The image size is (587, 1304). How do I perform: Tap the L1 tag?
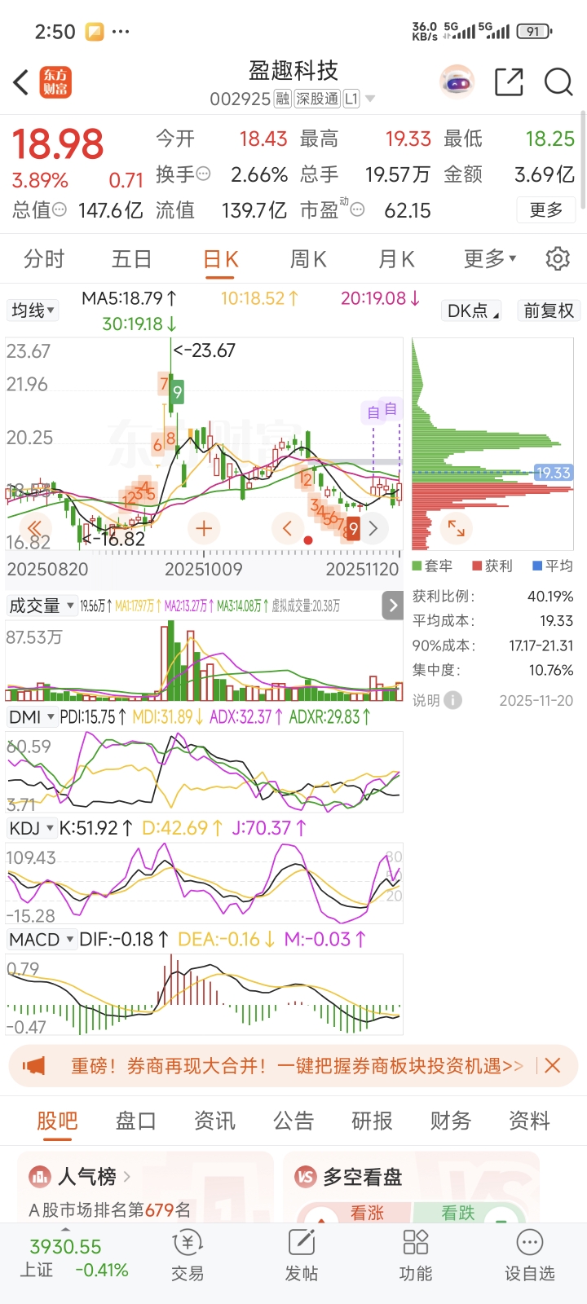pyautogui.click(x=351, y=99)
